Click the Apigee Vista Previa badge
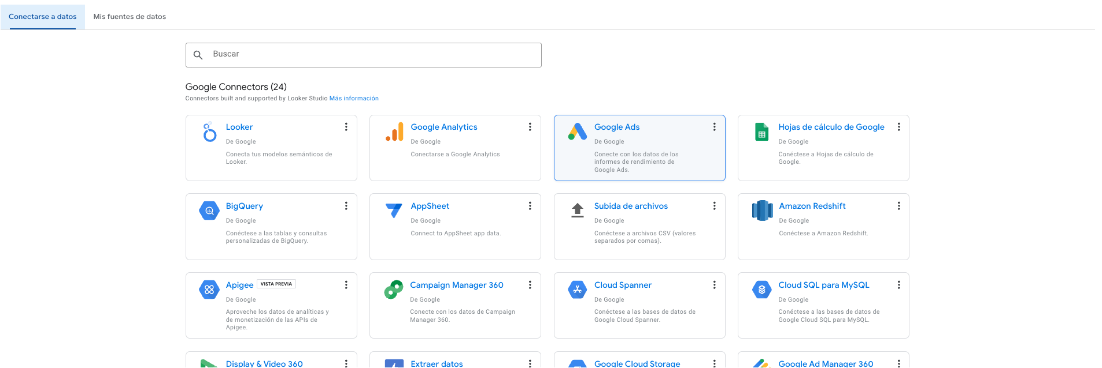 click(276, 284)
